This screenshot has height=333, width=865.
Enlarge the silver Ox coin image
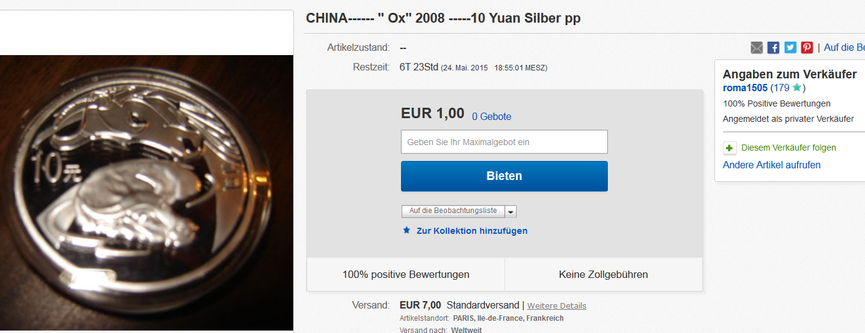pyautogui.click(x=147, y=193)
